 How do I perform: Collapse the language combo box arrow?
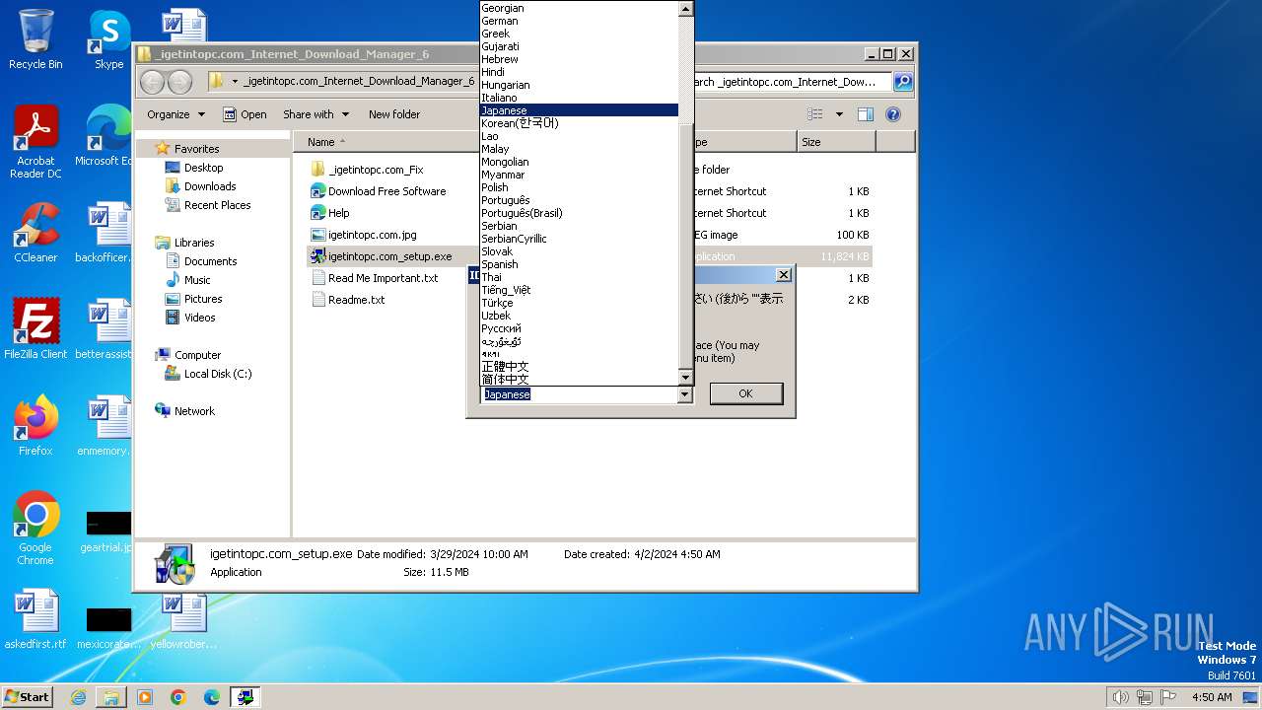click(685, 394)
